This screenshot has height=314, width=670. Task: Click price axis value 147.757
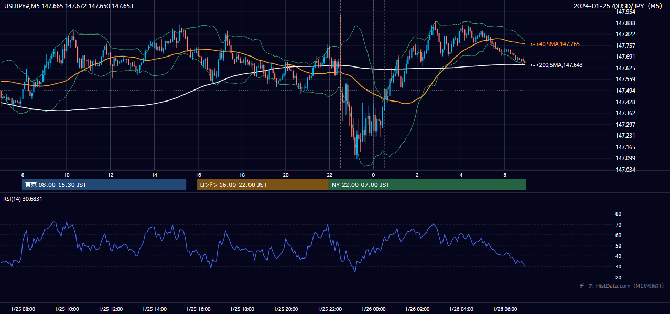pos(625,46)
